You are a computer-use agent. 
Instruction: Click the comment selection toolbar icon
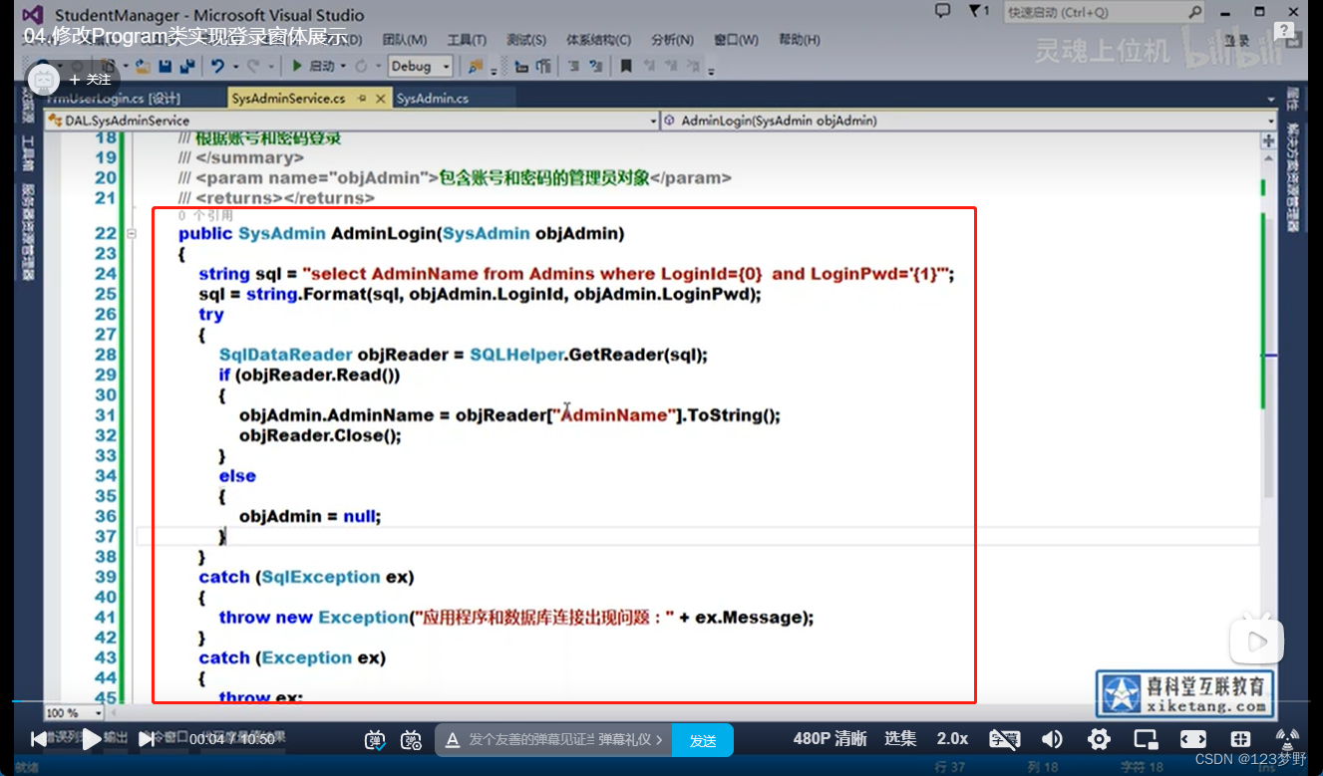(x=574, y=66)
